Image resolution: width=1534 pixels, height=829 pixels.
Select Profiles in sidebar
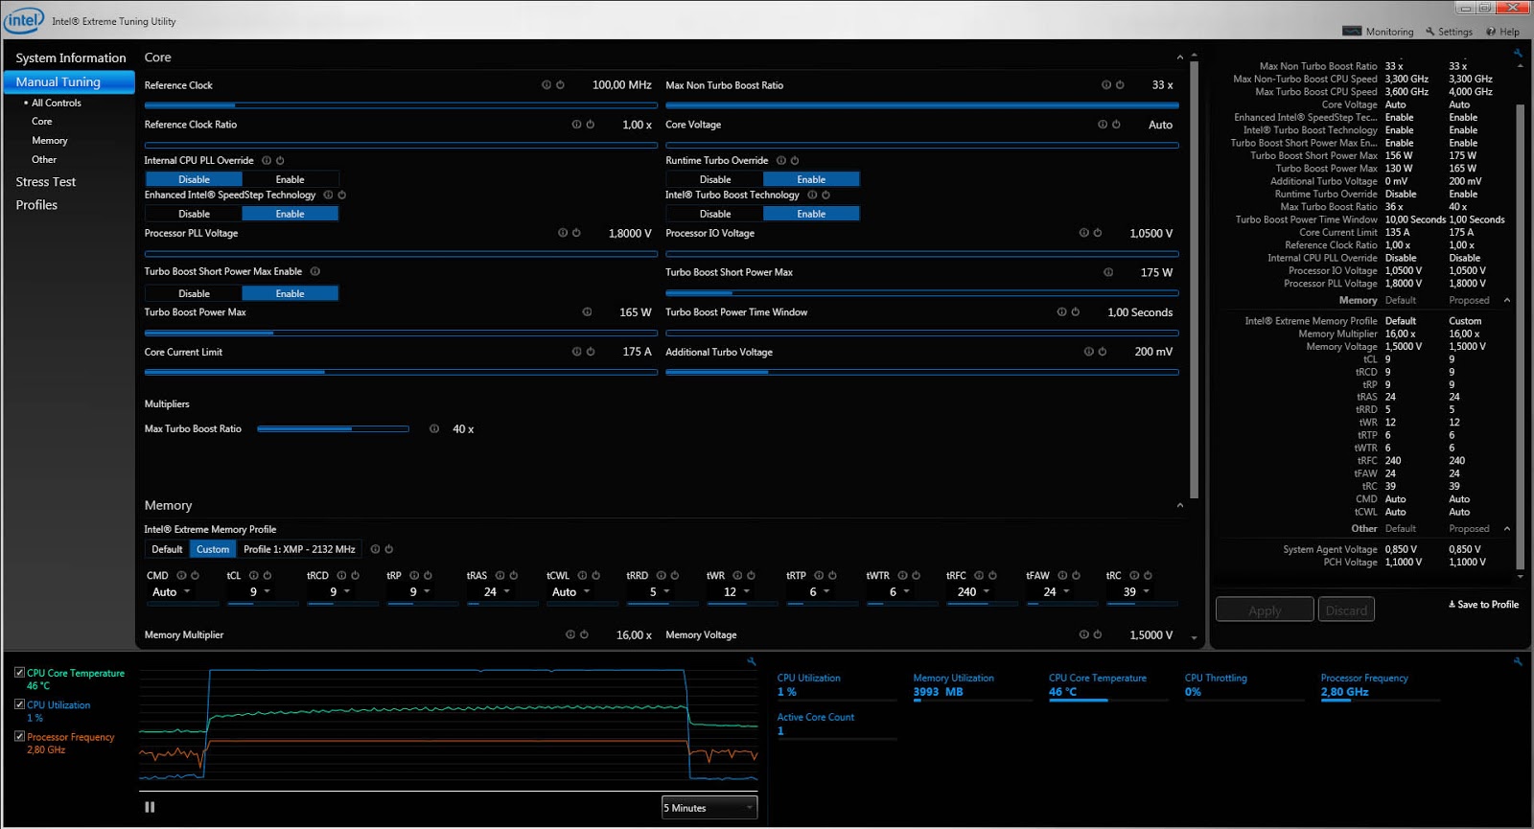(x=36, y=205)
